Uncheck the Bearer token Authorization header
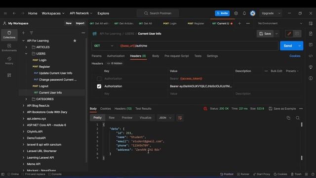Screen dimensions: 316x178 99,86
